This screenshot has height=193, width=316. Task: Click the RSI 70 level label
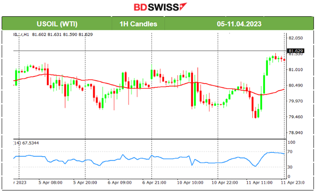coord(290,152)
